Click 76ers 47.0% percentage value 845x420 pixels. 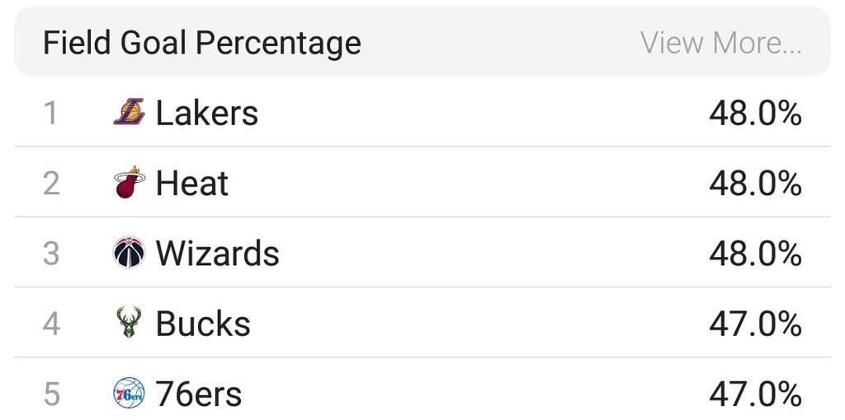pyautogui.click(x=755, y=394)
